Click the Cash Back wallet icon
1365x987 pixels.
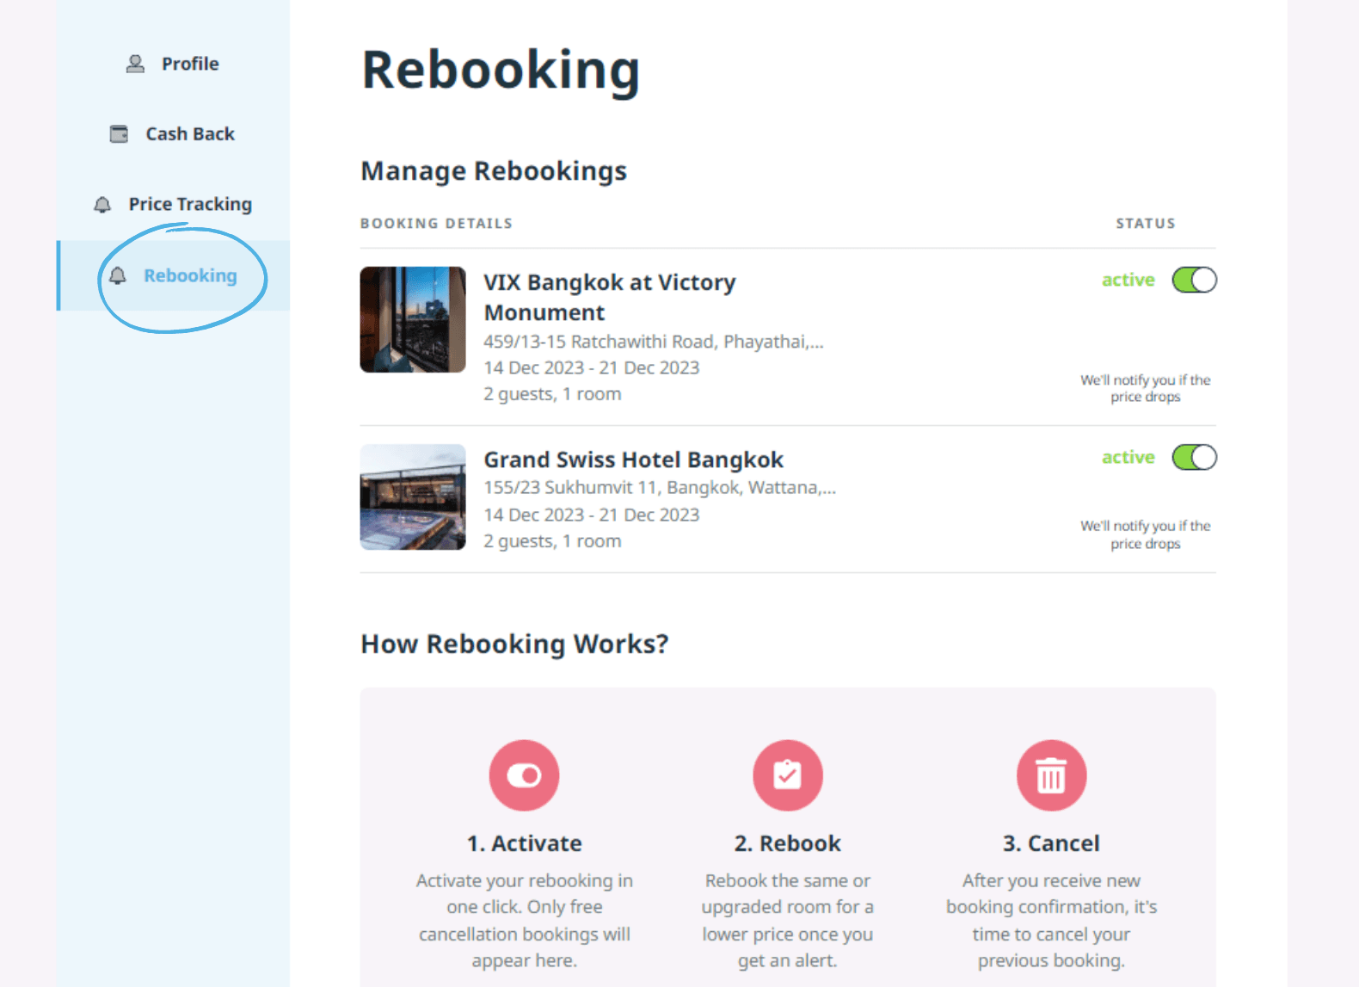(119, 134)
